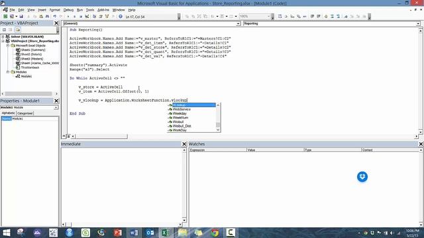Click the Expression column header in Watches

point(218,150)
